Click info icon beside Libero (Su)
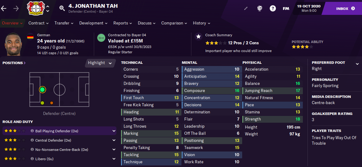The width and height of the screenshot is (362, 167). pos(32,159)
